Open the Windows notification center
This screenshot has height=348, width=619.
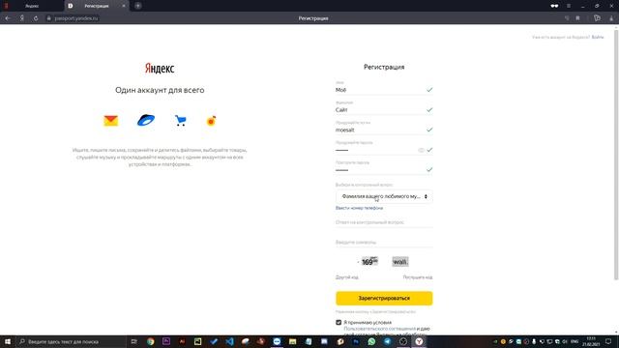pos(608,341)
